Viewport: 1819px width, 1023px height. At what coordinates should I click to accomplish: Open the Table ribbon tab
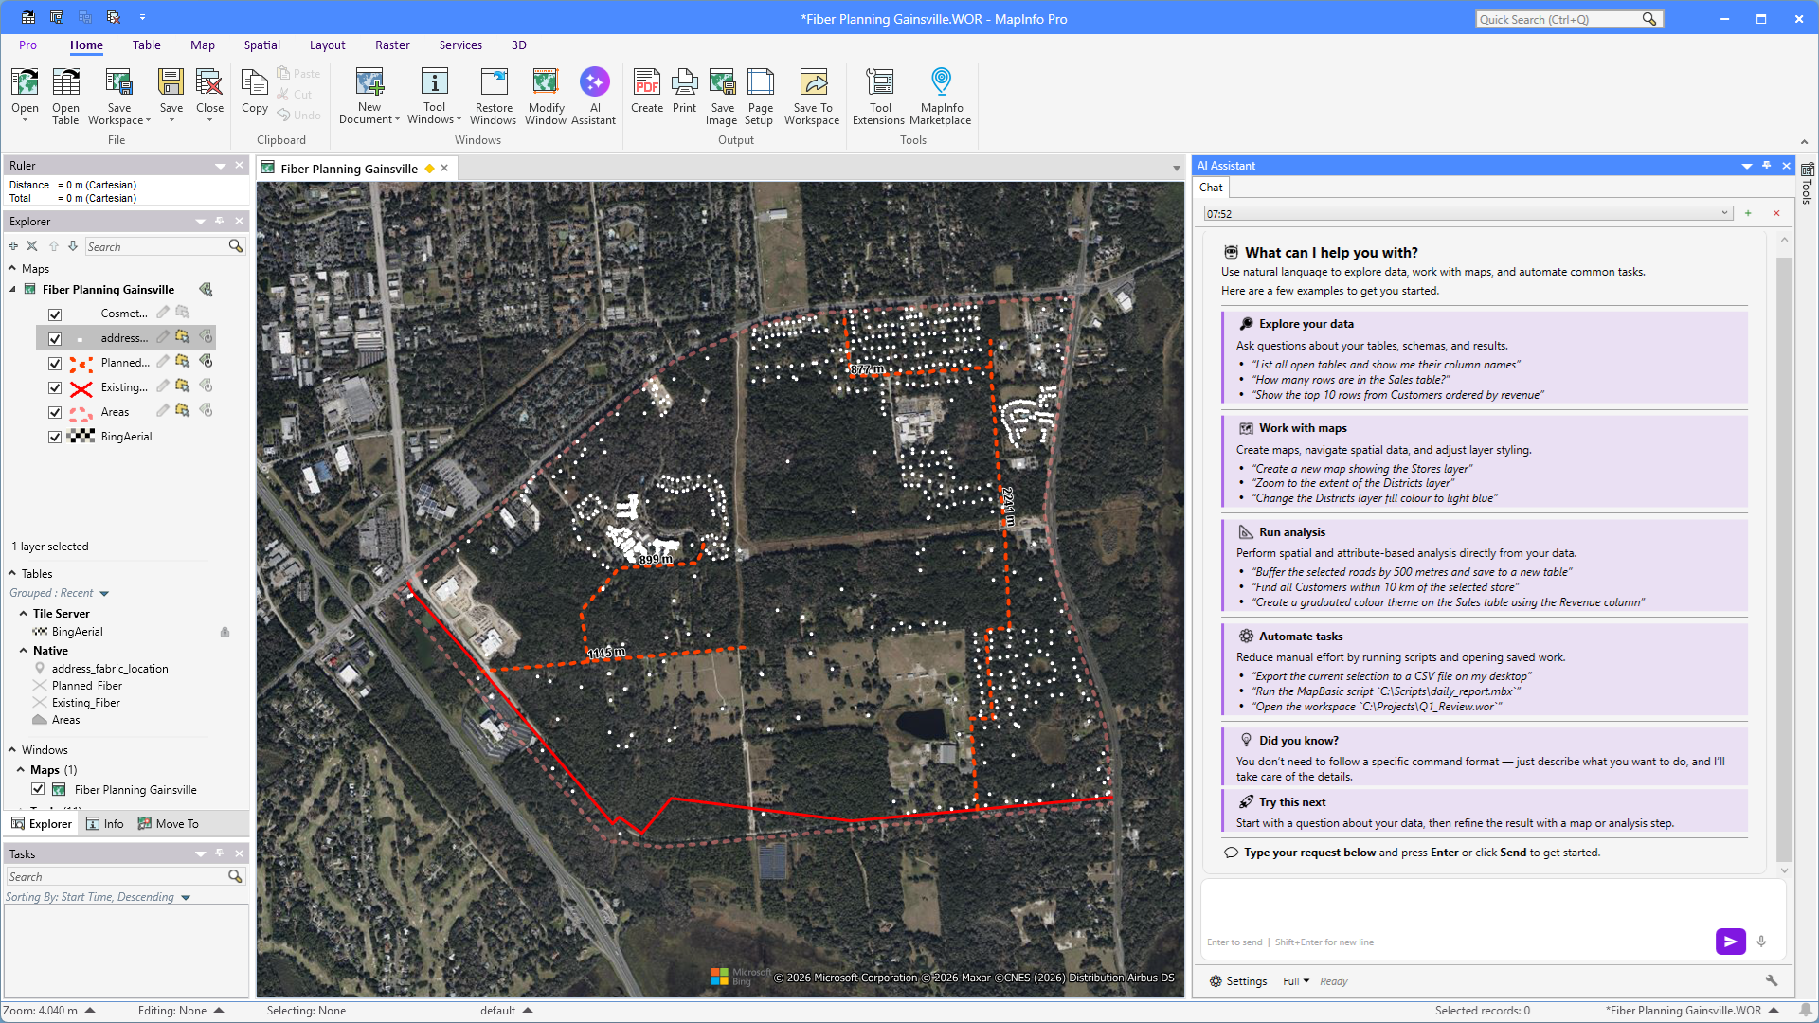146,45
